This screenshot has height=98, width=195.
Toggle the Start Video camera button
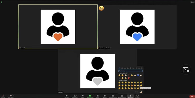click(x=11, y=96)
